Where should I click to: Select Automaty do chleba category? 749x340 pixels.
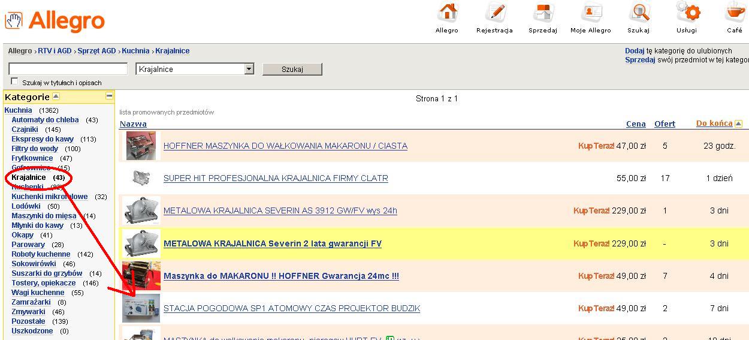click(x=45, y=120)
